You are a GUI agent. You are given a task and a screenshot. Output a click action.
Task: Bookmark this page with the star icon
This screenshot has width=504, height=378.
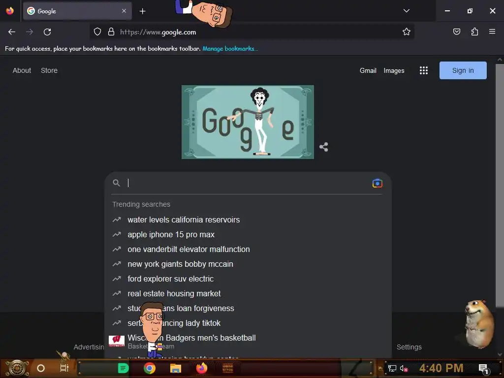click(406, 32)
